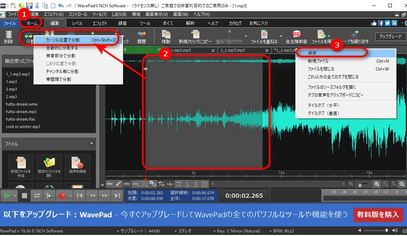Click the Paste clipboard icon in title bar
This screenshot has width=407, height=236.
[53, 5]
